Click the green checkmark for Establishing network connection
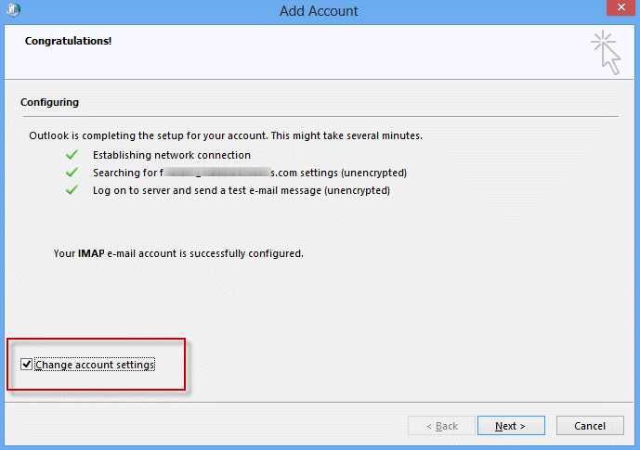The height and width of the screenshot is (450, 640). coord(72,154)
